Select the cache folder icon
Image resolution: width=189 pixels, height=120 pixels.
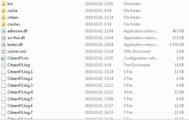(3, 10)
